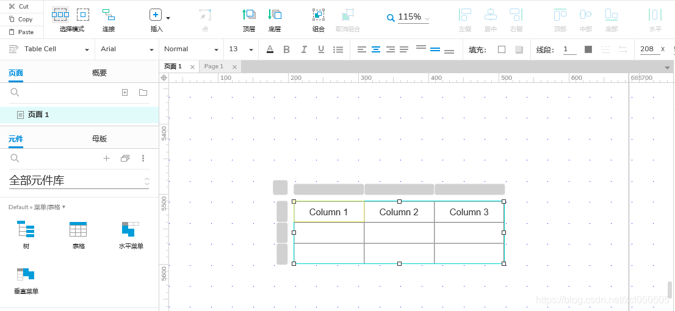
Task: Distribute widgets horizontally with 水平
Action: pyautogui.click(x=655, y=15)
